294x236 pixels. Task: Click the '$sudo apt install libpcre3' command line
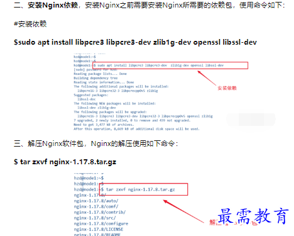tap(135, 42)
